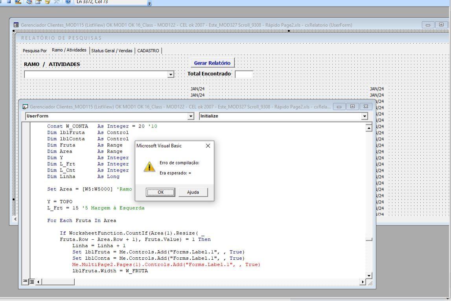Select the Pesquisa Por tab

[x=35, y=51]
